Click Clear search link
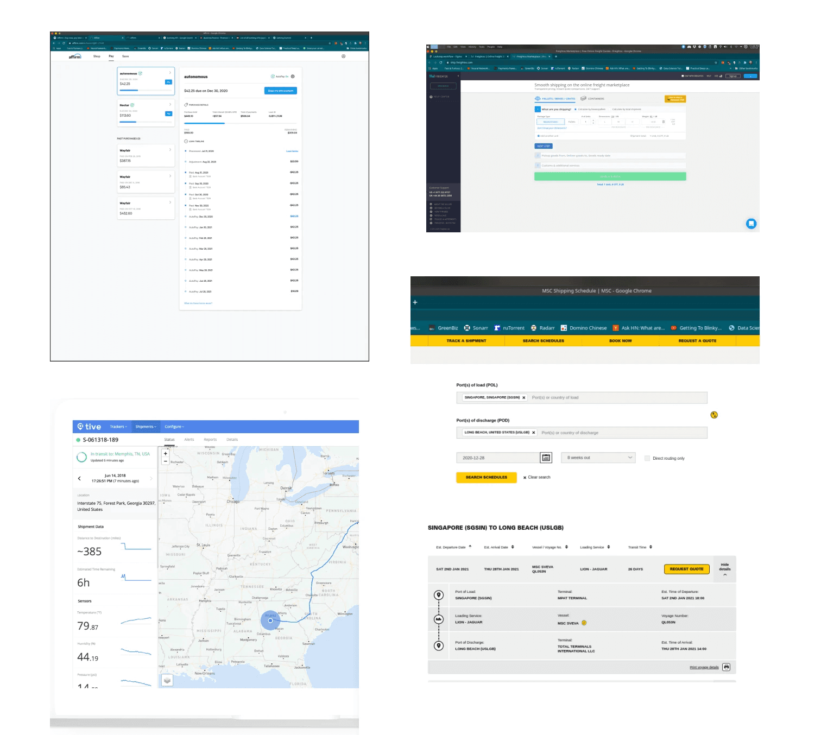This screenshot has height=735, width=821. click(x=536, y=478)
